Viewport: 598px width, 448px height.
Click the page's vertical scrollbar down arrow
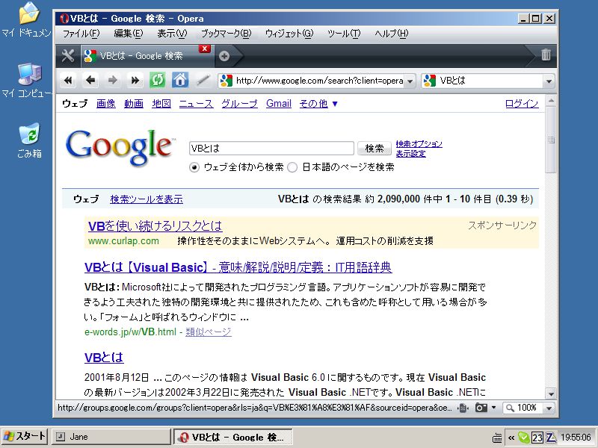[x=551, y=393]
